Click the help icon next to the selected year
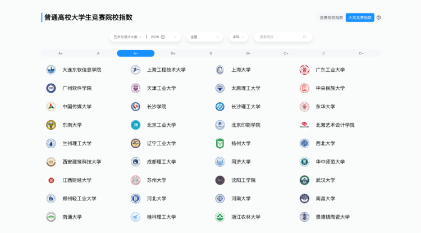Image resolution: width=421 pixels, height=233 pixels. click(x=163, y=37)
